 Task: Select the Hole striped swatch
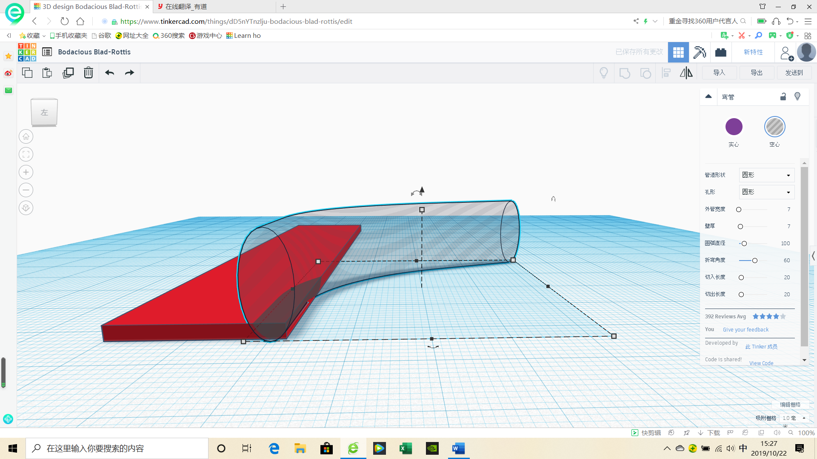(x=774, y=127)
